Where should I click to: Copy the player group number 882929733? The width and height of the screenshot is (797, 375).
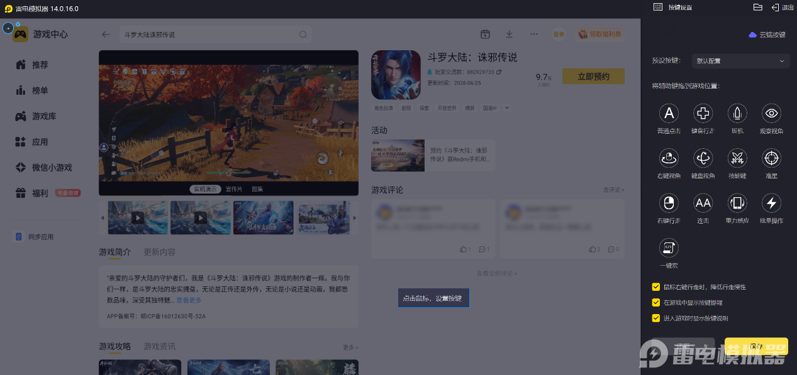tap(499, 73)
